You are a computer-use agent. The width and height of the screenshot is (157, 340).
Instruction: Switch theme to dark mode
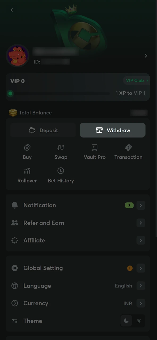[x=126, y=321]
